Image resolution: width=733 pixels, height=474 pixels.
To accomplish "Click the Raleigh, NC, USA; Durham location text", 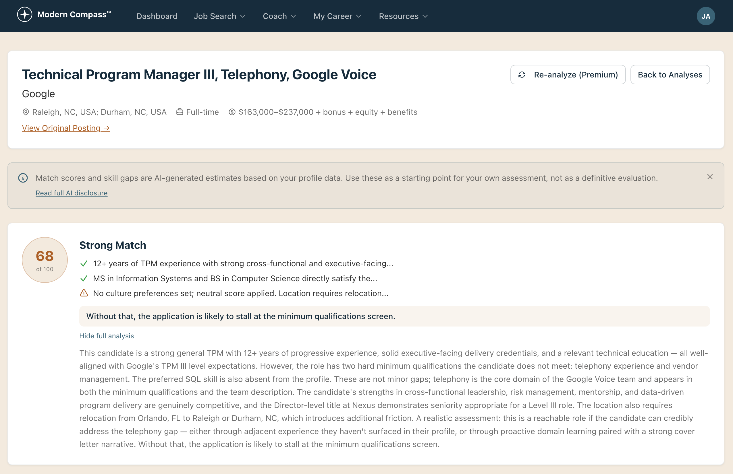I will [x=99, y=112].
